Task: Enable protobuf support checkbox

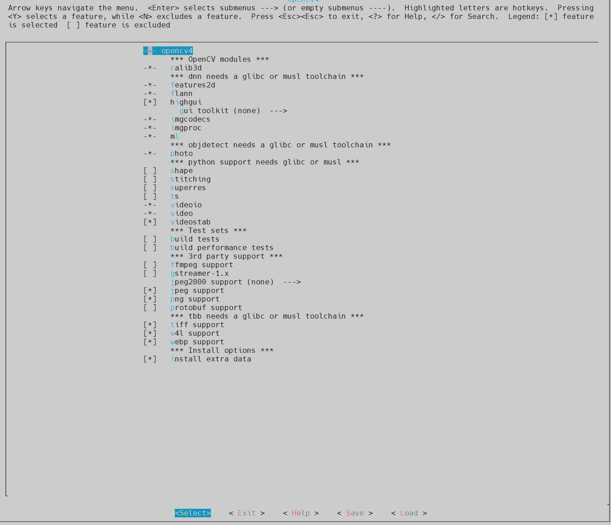Action: click(150, 308)
